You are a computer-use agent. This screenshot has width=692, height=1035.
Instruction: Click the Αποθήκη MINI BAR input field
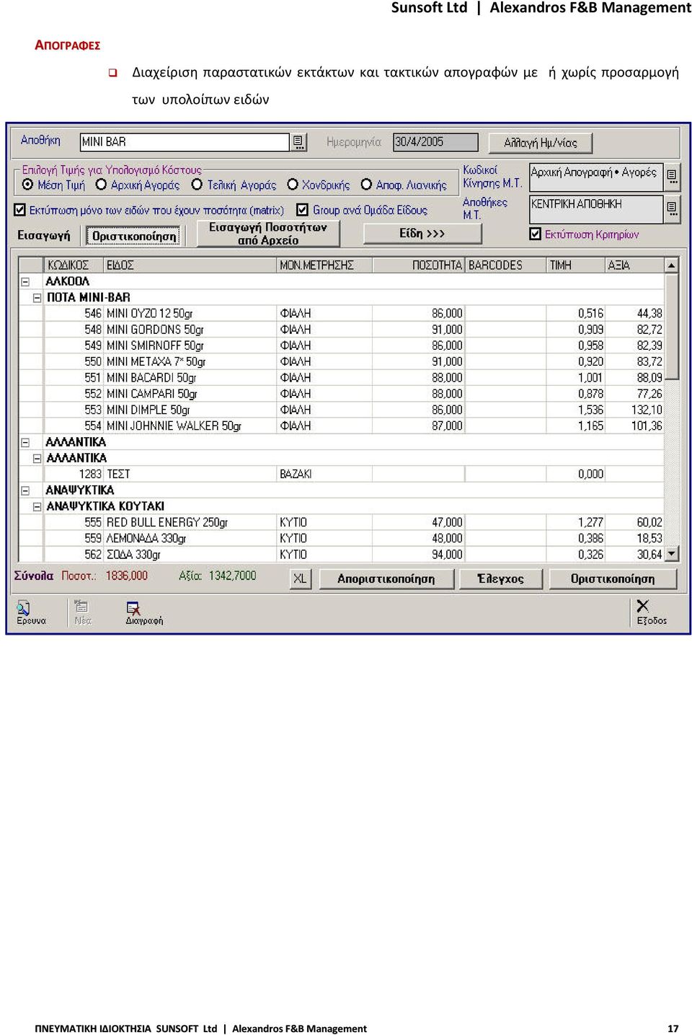pyautogui.click(x=185, y=142)
